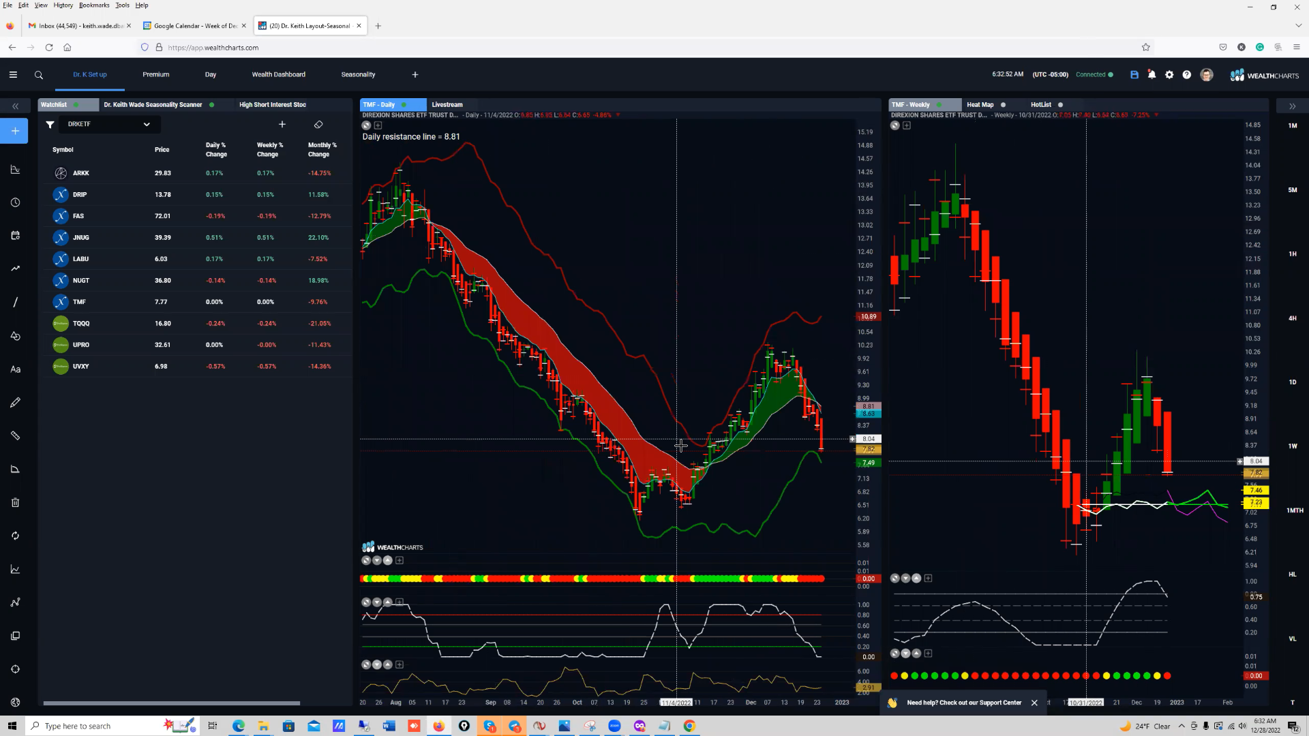1309x736 pixels.
Task: Open the symbol search magnifier
Action: (39, 75)
